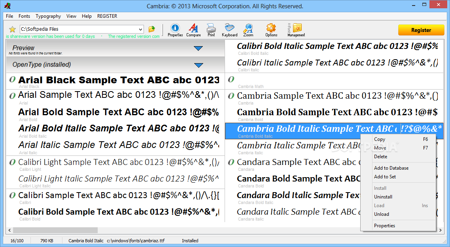Click the scrollbar right arrow
Viewport: 450px width, 247px height.
click(440, 230)
